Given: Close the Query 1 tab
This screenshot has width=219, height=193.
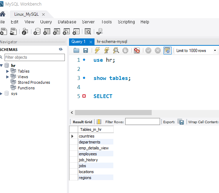Looking at the screenshot, I should pos(91,42).
